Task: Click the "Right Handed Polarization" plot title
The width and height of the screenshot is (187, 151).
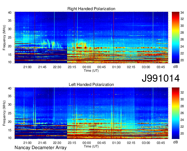Action: coord(91,9)
